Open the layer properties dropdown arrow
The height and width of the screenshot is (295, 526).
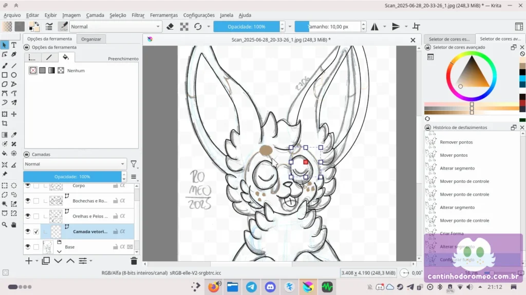click(91, 261)
